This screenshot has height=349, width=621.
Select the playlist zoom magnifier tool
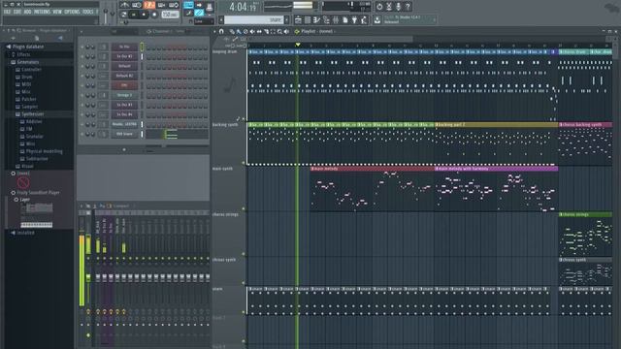[279, 31]
